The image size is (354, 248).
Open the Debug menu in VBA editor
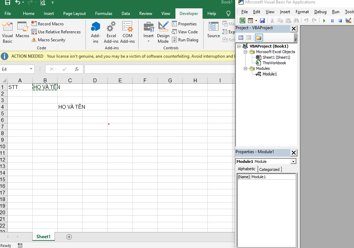(320, 12)
